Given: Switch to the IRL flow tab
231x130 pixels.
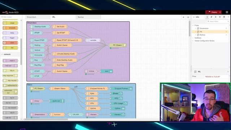Looking at the screenshot, I should pos(63,17).
